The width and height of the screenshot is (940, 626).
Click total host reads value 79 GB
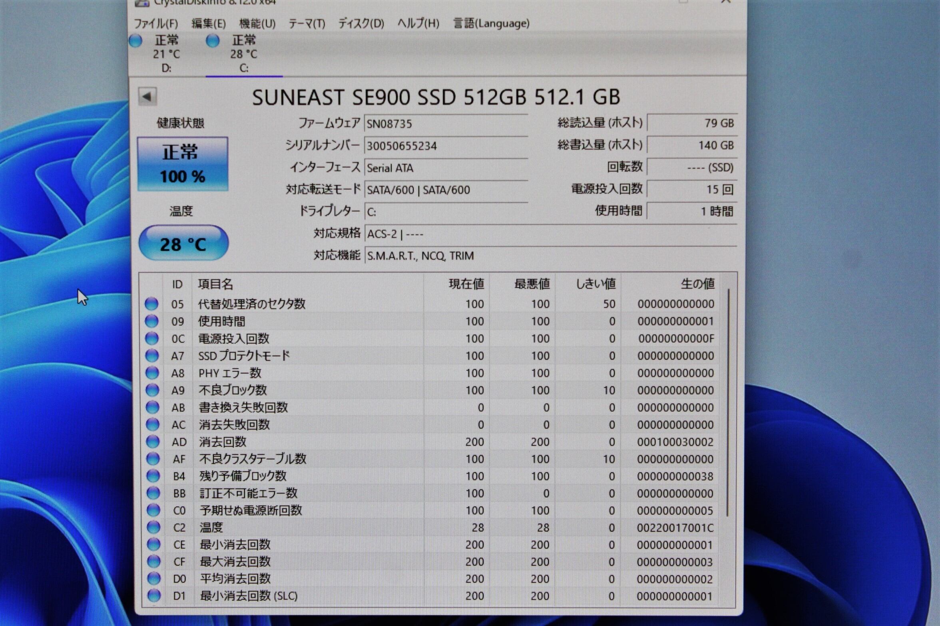click(692, 123)
